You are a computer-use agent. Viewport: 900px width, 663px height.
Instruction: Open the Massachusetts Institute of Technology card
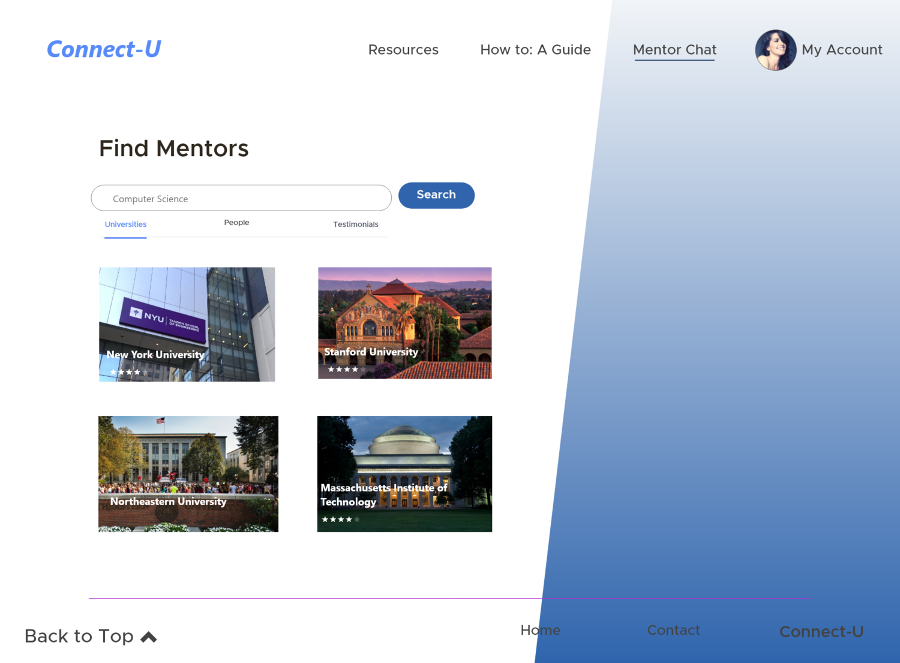404,474
